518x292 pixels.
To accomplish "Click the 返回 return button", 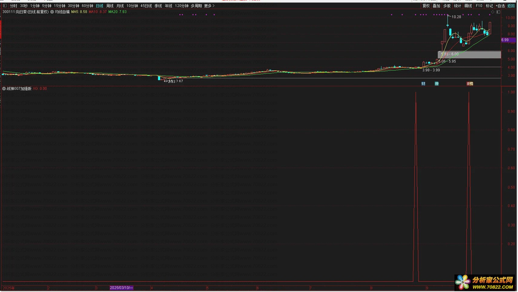I will [x=511, y=6].
